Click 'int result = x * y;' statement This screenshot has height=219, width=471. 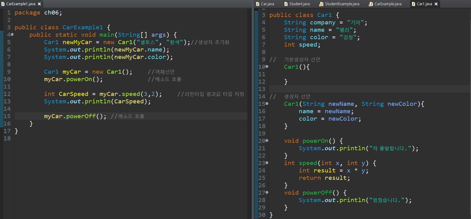pyautogui.click(x=334, y=171)
